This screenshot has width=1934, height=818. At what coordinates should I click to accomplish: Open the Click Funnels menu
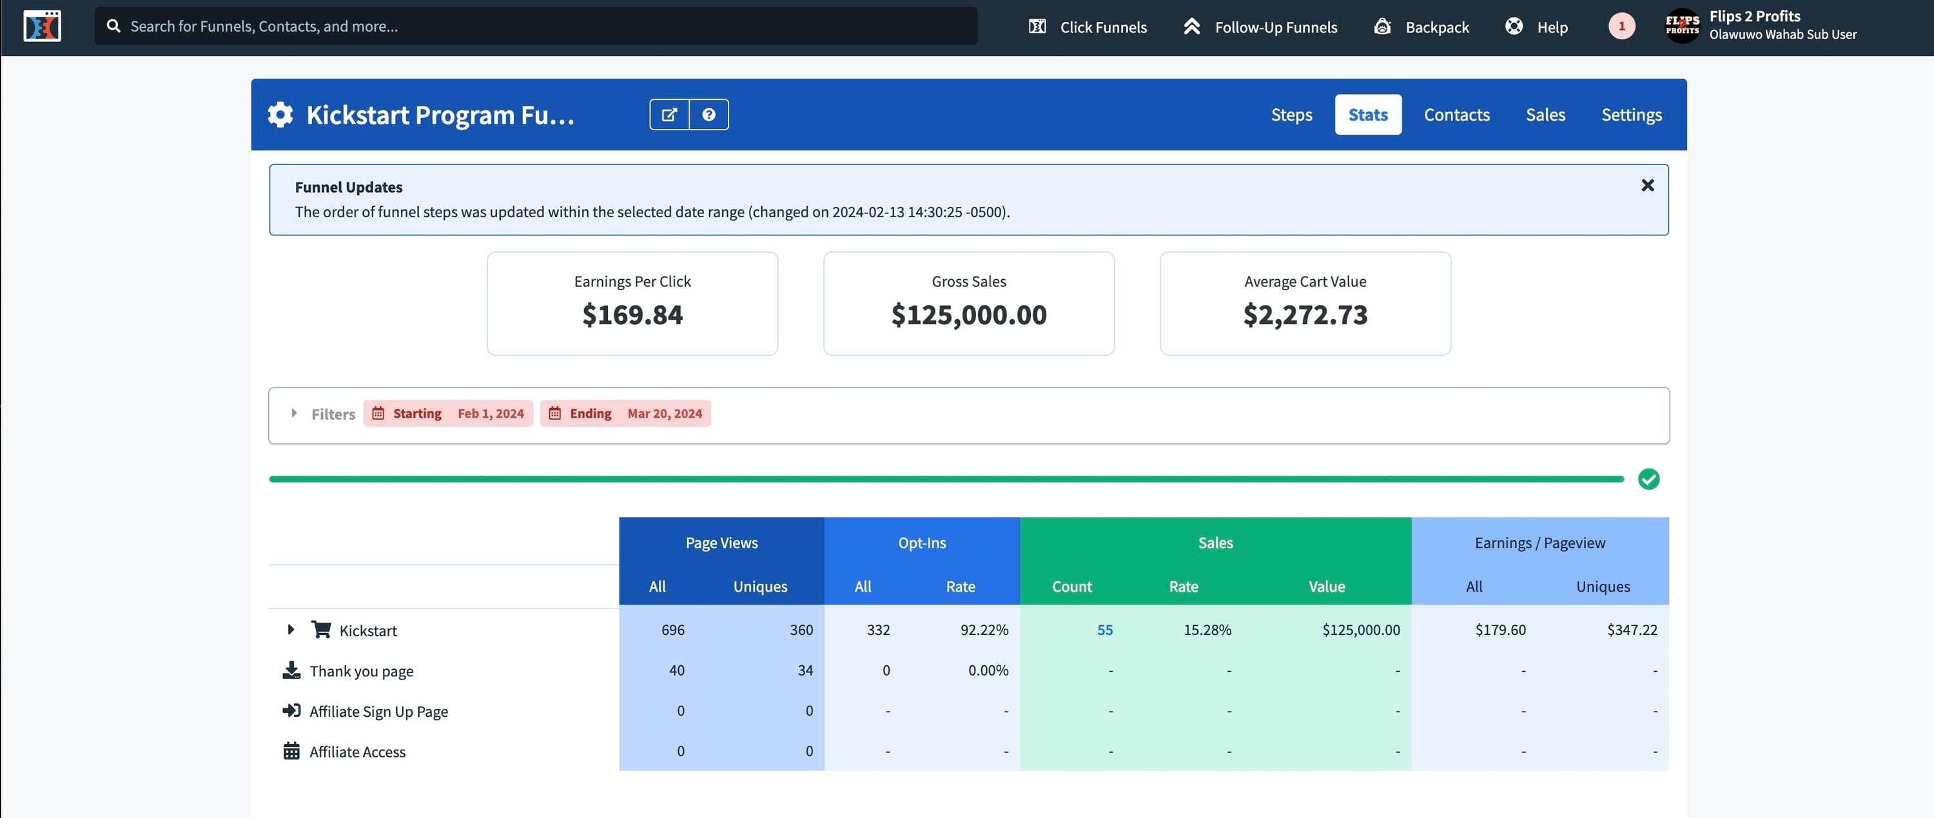tap(1087, 27)
